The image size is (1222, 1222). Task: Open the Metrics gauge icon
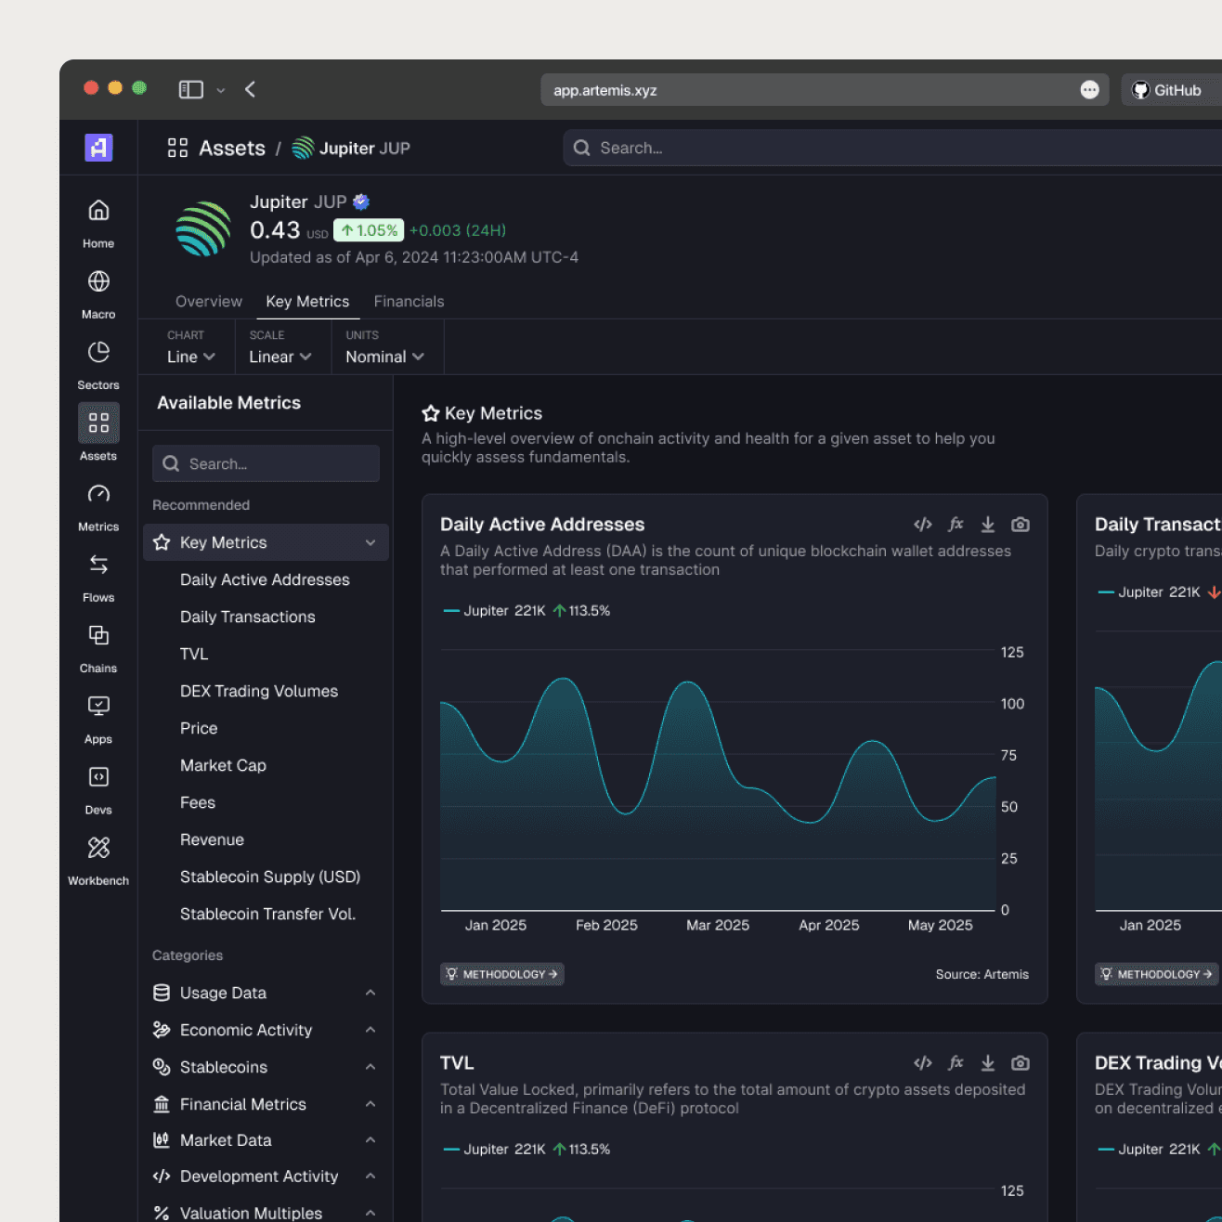(98, 494)
